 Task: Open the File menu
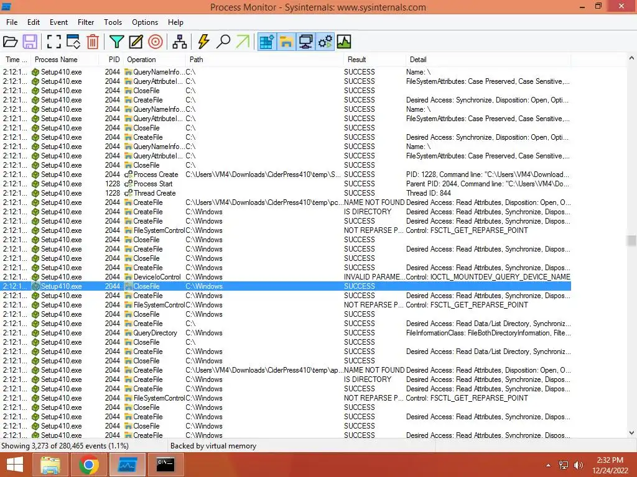[12, 22]
